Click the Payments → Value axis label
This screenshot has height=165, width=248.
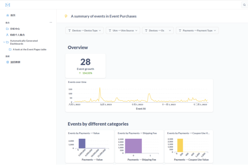tap(92, 160)
